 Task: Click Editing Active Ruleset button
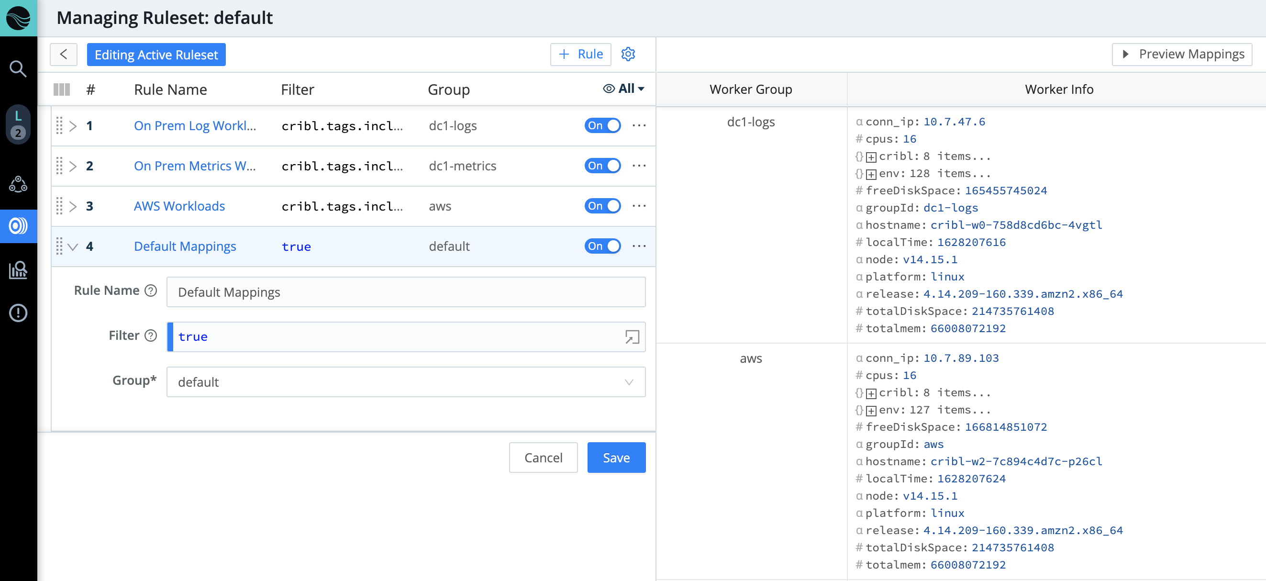(156, 55)
